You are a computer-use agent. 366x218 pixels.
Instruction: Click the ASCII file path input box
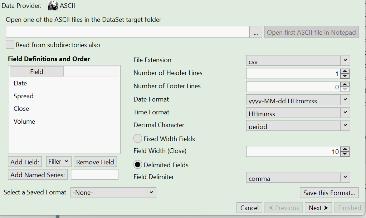[x=127, y=32]
